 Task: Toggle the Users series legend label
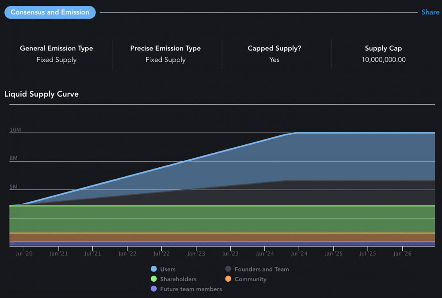pos(168,269)
